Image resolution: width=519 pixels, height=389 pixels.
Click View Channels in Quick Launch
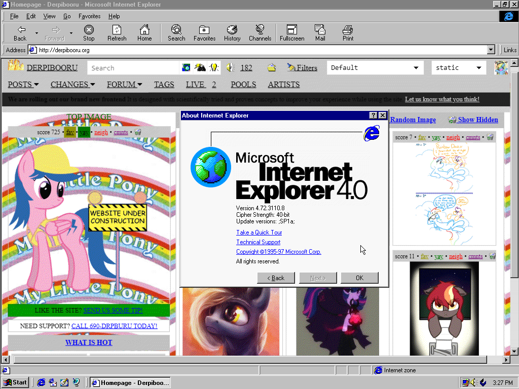pos(76,382)
